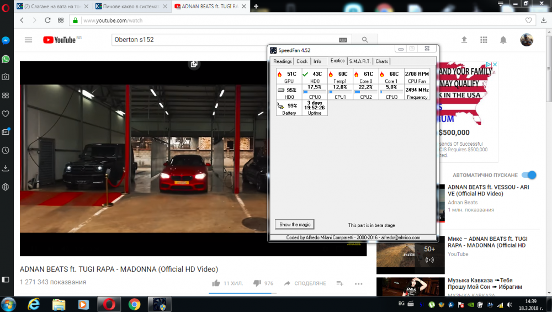552x312 pixels.
Task: Open more actions three-dot menu below the video
Action: click(358, 283)
